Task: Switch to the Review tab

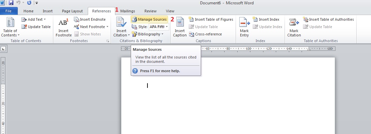Action: click(x=150, y=11)
